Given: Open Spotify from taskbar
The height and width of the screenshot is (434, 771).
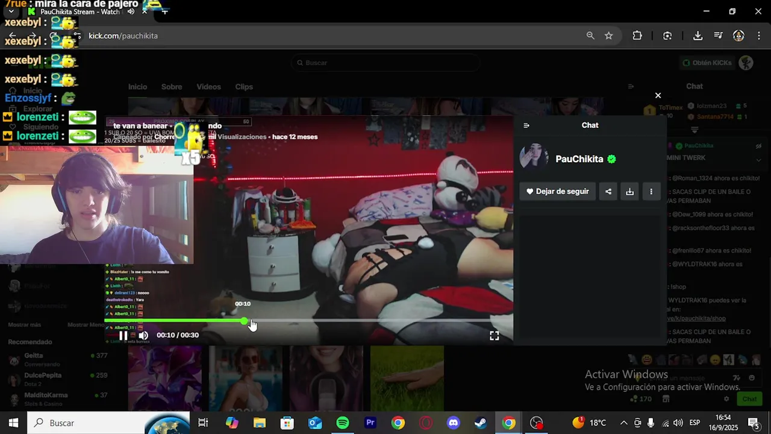Looking at the screenshot, I should pos(343,423).
